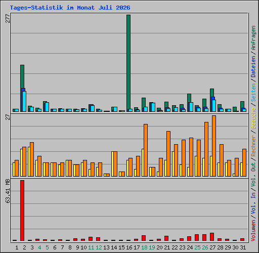The image size is (259, 253).
Task: Click the 277 axis maximum value
Action: [8, 19]
